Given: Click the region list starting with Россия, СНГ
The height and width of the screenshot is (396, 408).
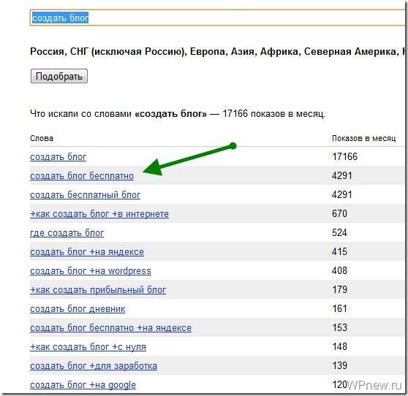Looking at the screenshot, I should (x=218, y=51).
